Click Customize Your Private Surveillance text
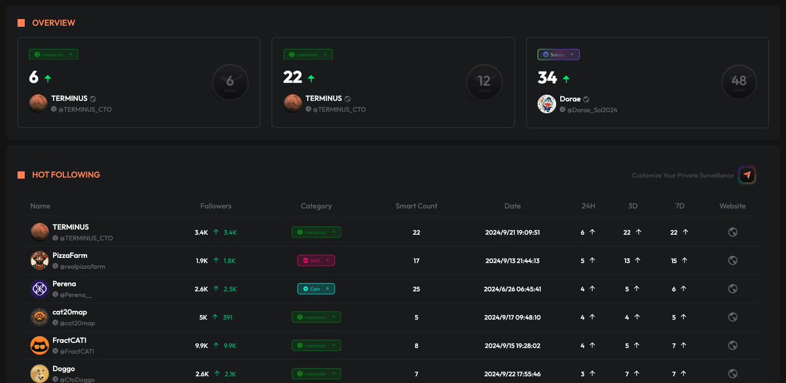786x383 pixels. click(683, 175)
